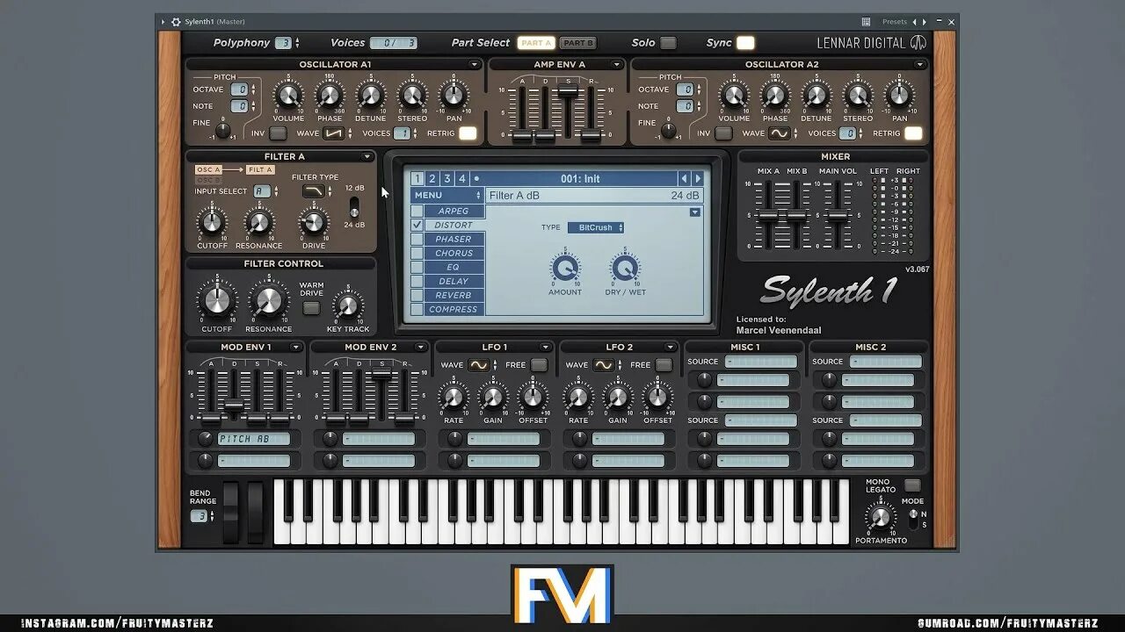Select Oscillator A1 waveform icon
This screenshot has width=1125, height=632.
[333, 133]
